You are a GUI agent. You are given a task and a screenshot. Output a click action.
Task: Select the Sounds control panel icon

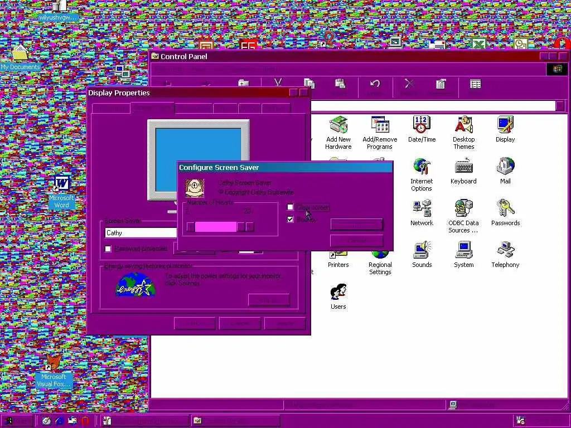coord(422,255)
